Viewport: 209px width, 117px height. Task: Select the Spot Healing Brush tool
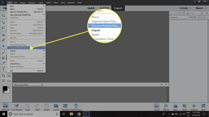click(x=3, y=40)
